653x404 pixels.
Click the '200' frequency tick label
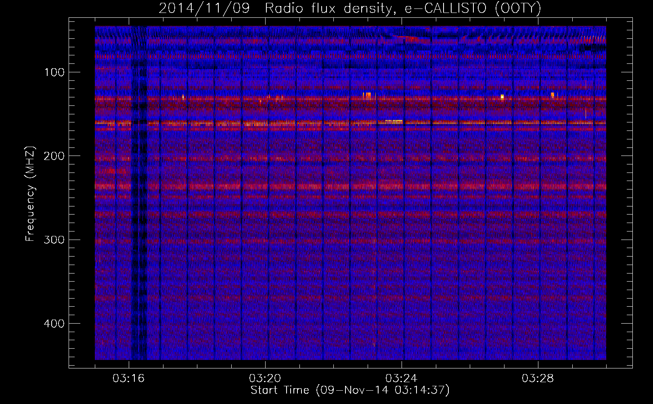54,156
